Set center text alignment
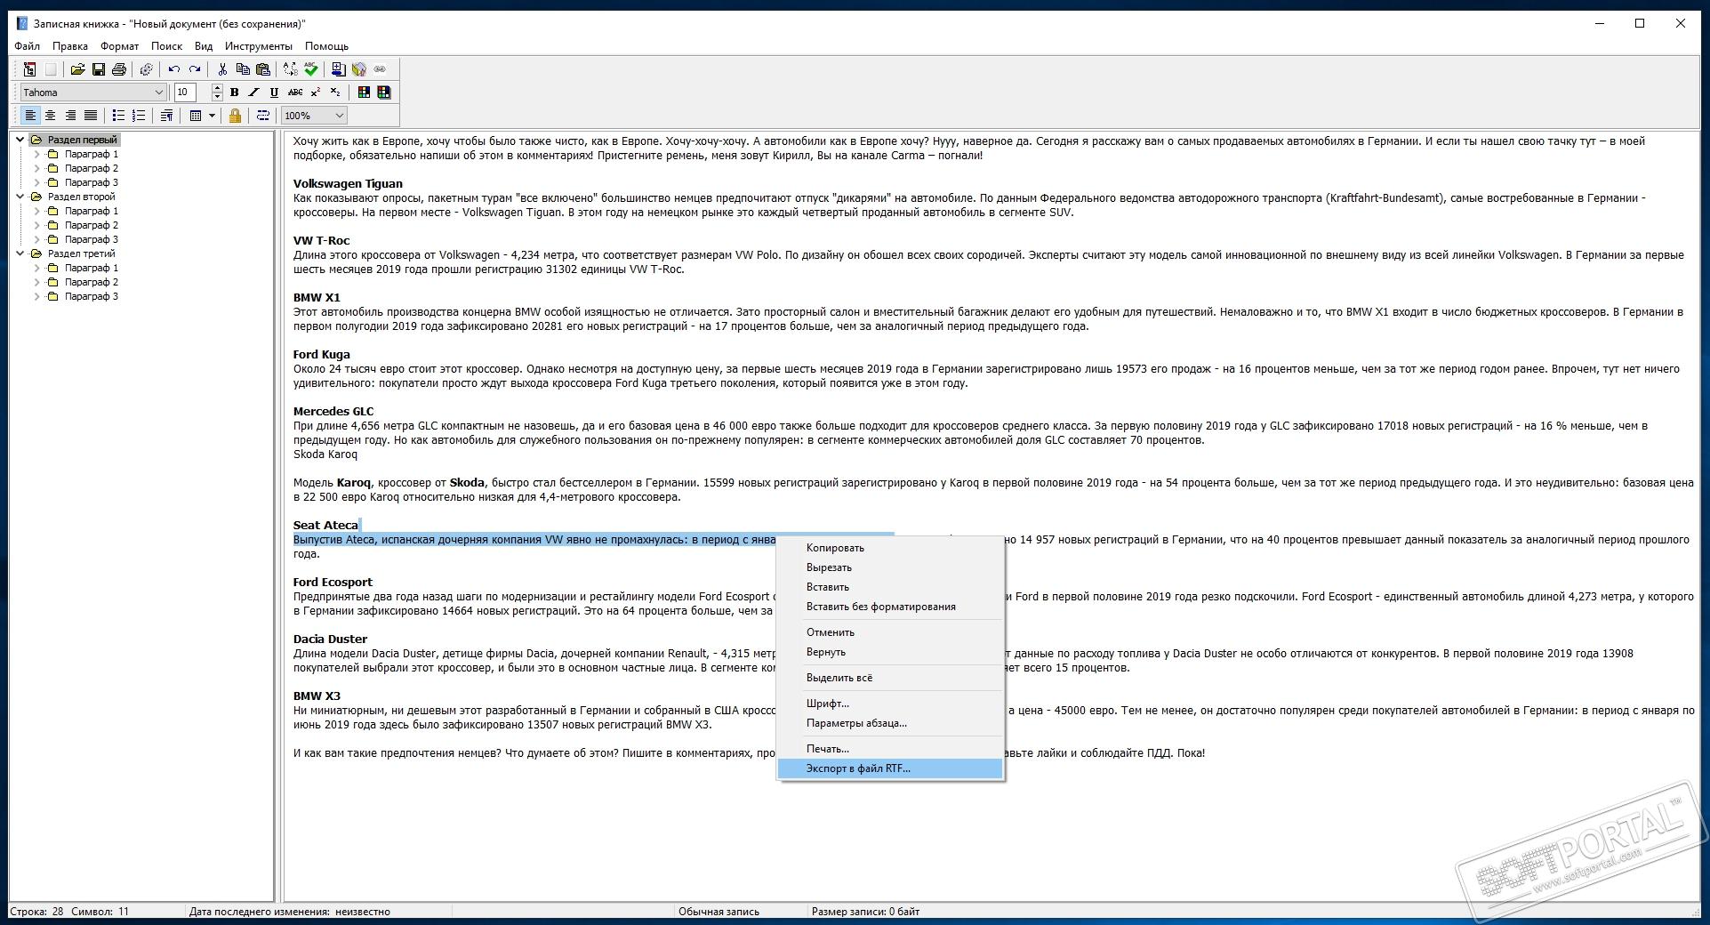Screen dimensions: 1710x925 click(x=50, y=115)
